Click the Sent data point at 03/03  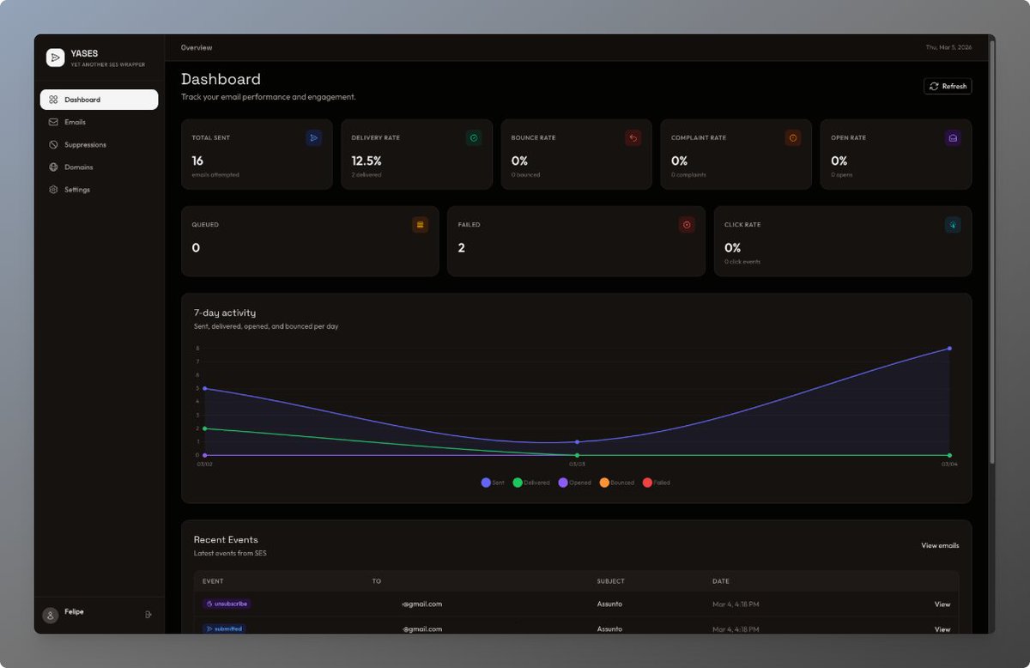tap(577, 441)
